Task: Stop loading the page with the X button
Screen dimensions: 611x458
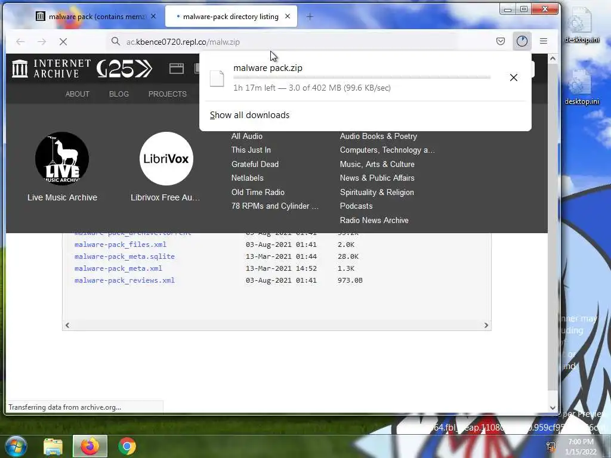Action: coord(63,42)
